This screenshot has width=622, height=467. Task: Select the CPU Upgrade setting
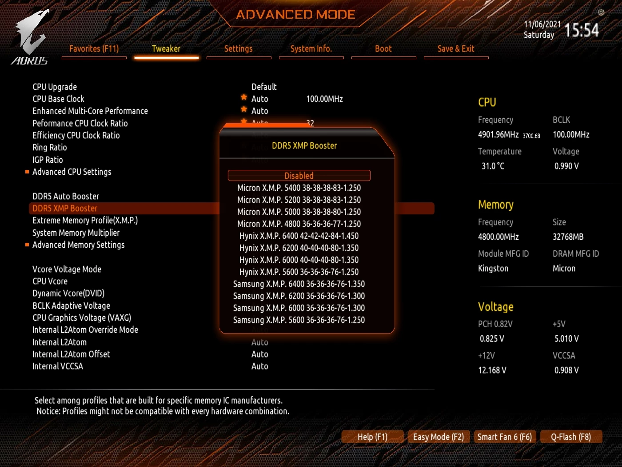[55, 87]
